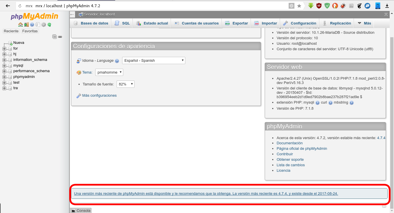Expand the mysql database node
Viewport: 394px width, 213px height.
coord(4,66)
